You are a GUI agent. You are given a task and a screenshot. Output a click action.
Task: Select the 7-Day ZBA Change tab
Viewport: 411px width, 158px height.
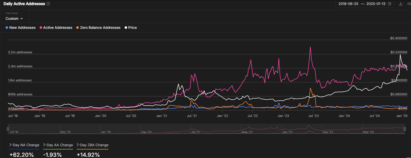pyautogui.click(x=93, y=145)
